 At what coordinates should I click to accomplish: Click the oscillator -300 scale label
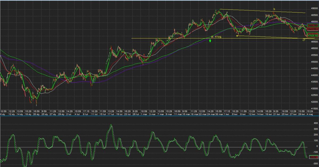[x=315, y=163]
